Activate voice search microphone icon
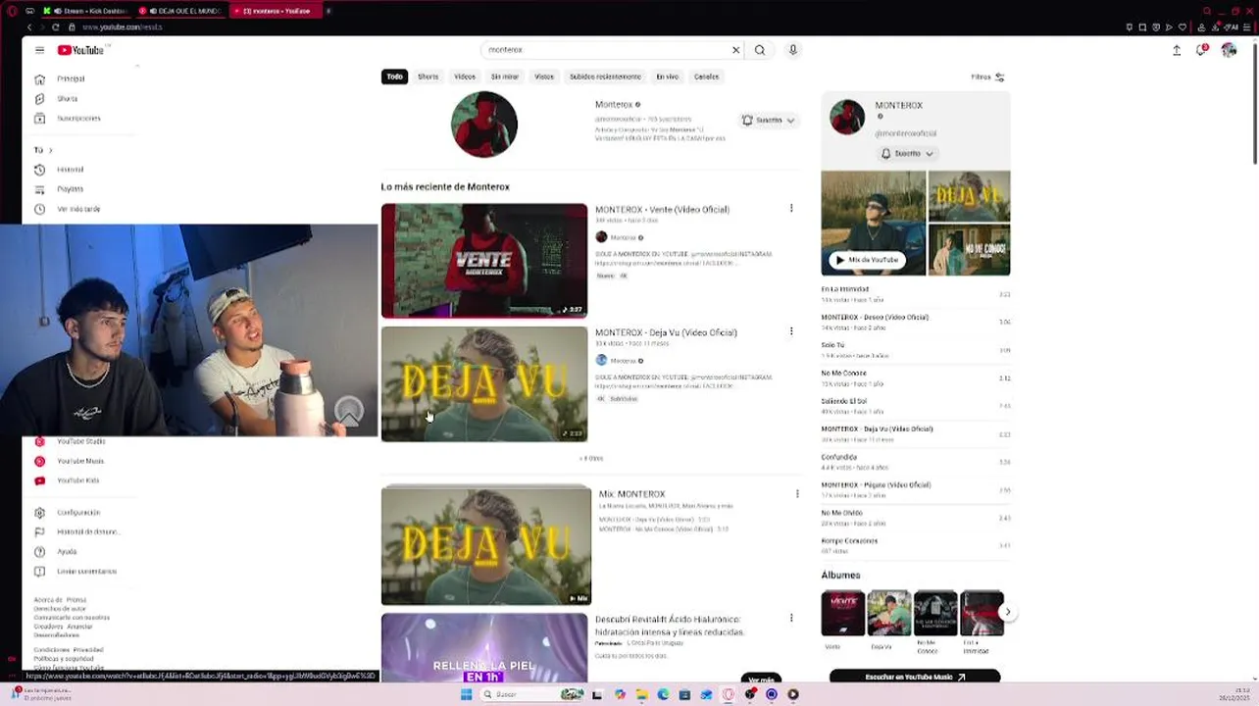Screen dimensions: 1259x706 coord(793,50)
